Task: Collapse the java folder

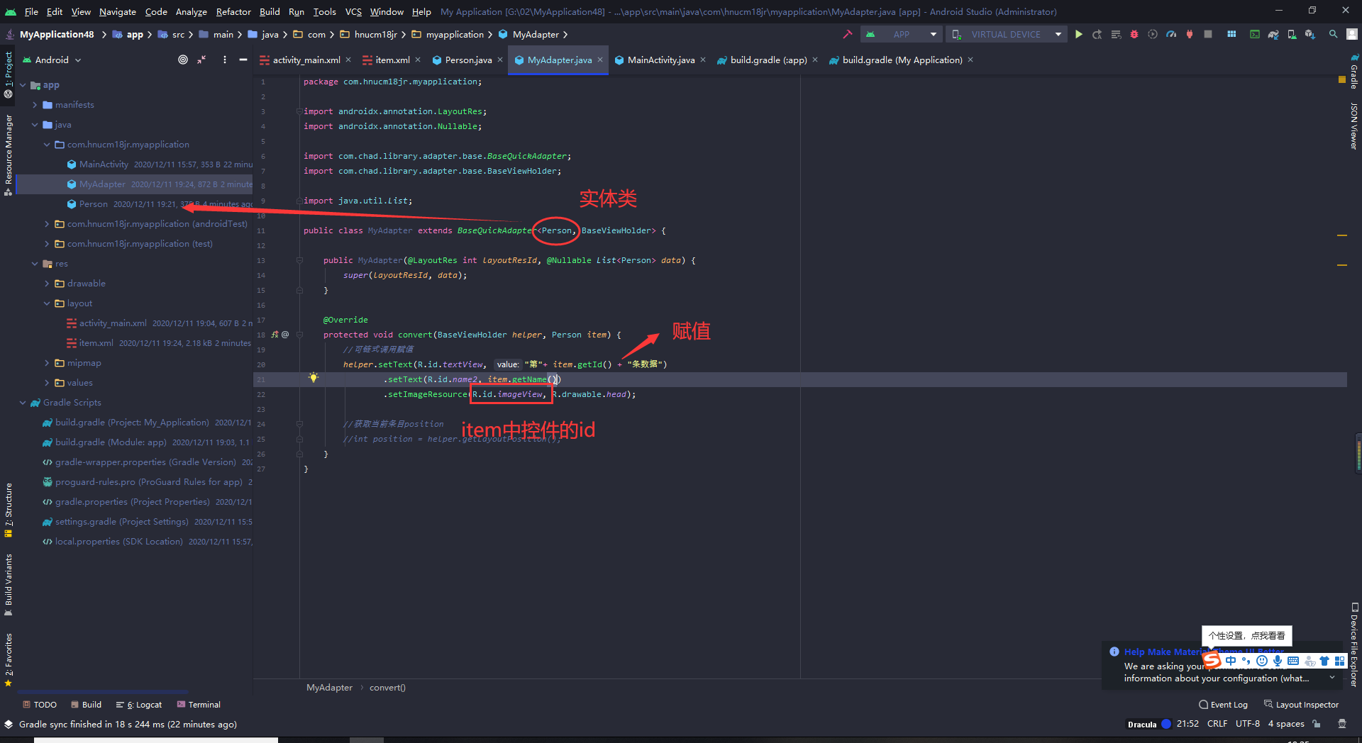Action: [35, 124]
